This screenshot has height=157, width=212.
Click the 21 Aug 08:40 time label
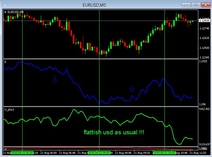[x=123, y=153]
